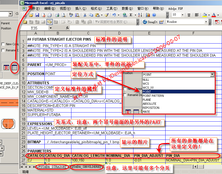Paste using the clipboard Paste icon
222x174 pixels.
(x=97, y=15)
